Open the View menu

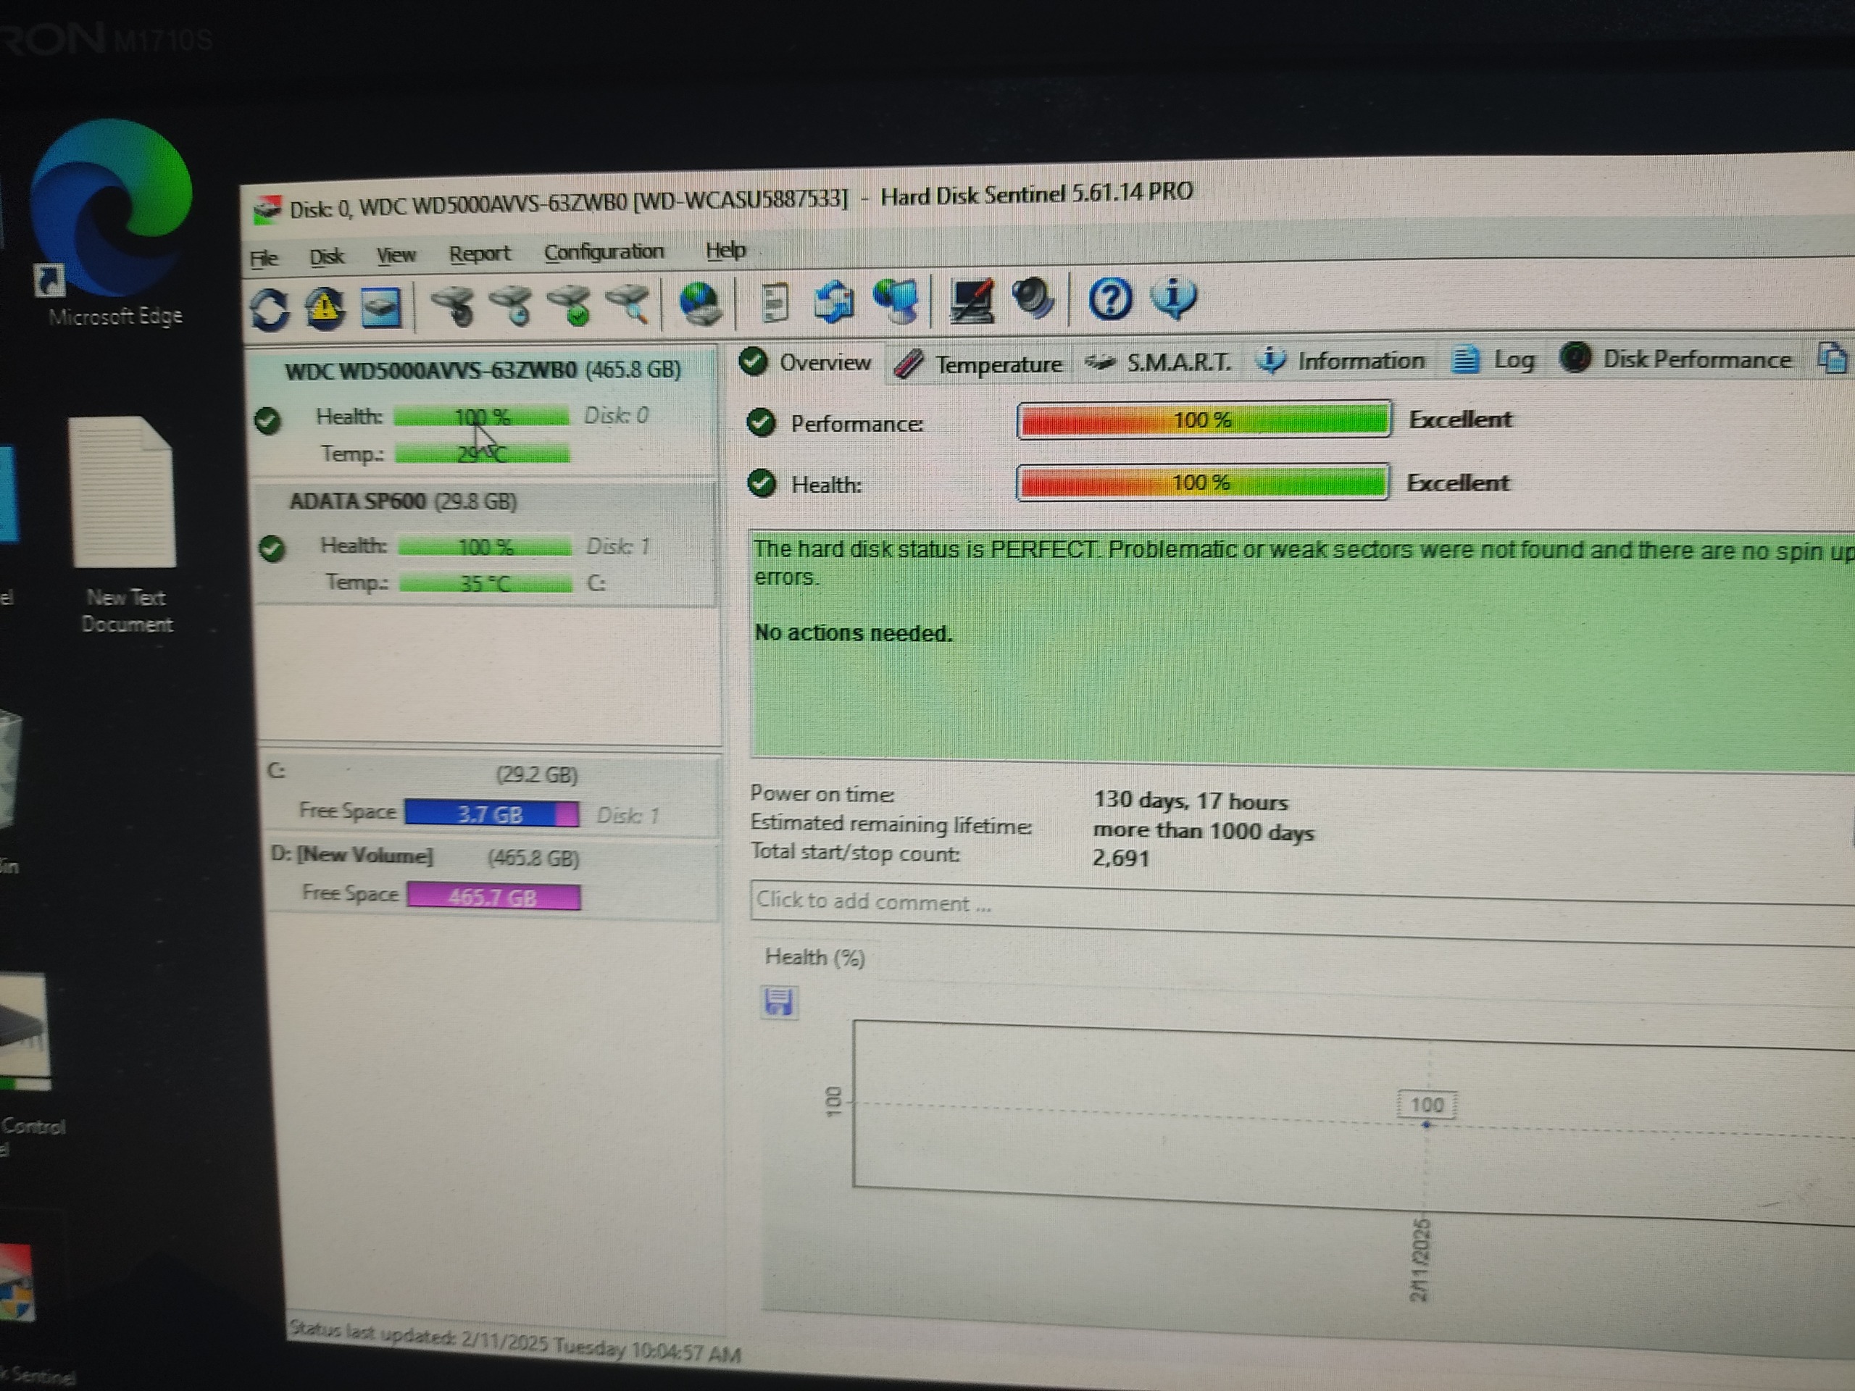pyautogui.click(x=396, y=254)
